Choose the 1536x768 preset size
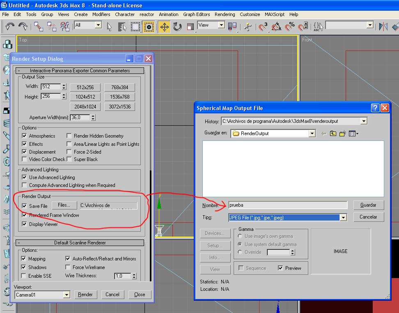Viewport: 399px width, 313px height. pos(119,97)
